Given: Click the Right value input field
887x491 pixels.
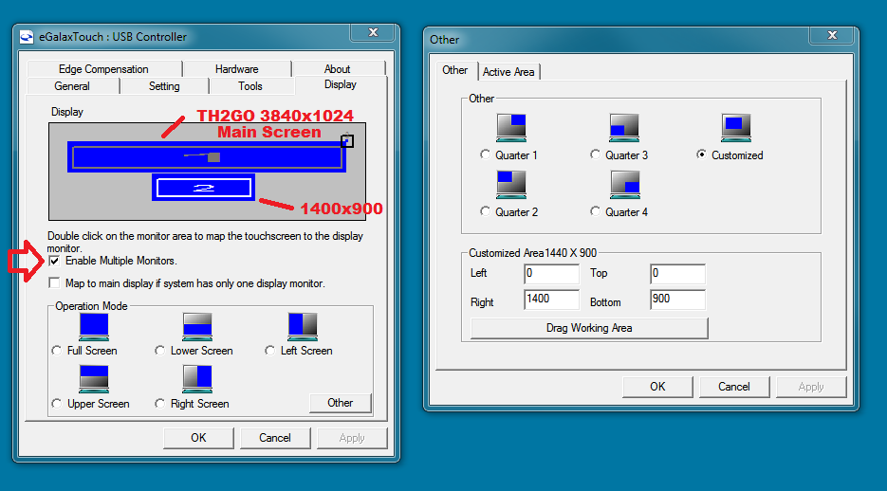Looking at the screenshot, I should 551,300.
